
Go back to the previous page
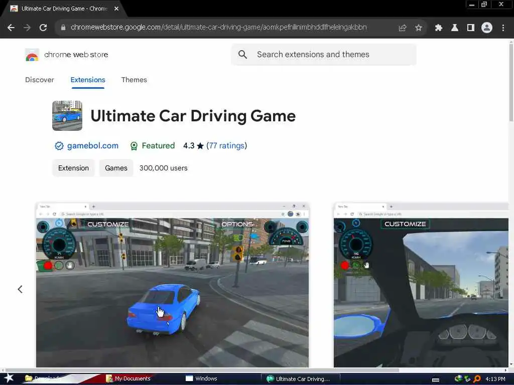[11, 28]
